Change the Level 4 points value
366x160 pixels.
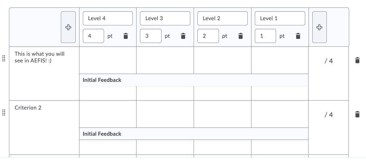(93, 36)
